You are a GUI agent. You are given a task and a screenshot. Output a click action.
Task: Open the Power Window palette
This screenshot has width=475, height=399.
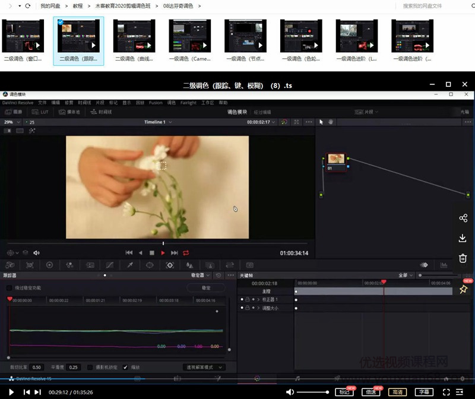150,265
